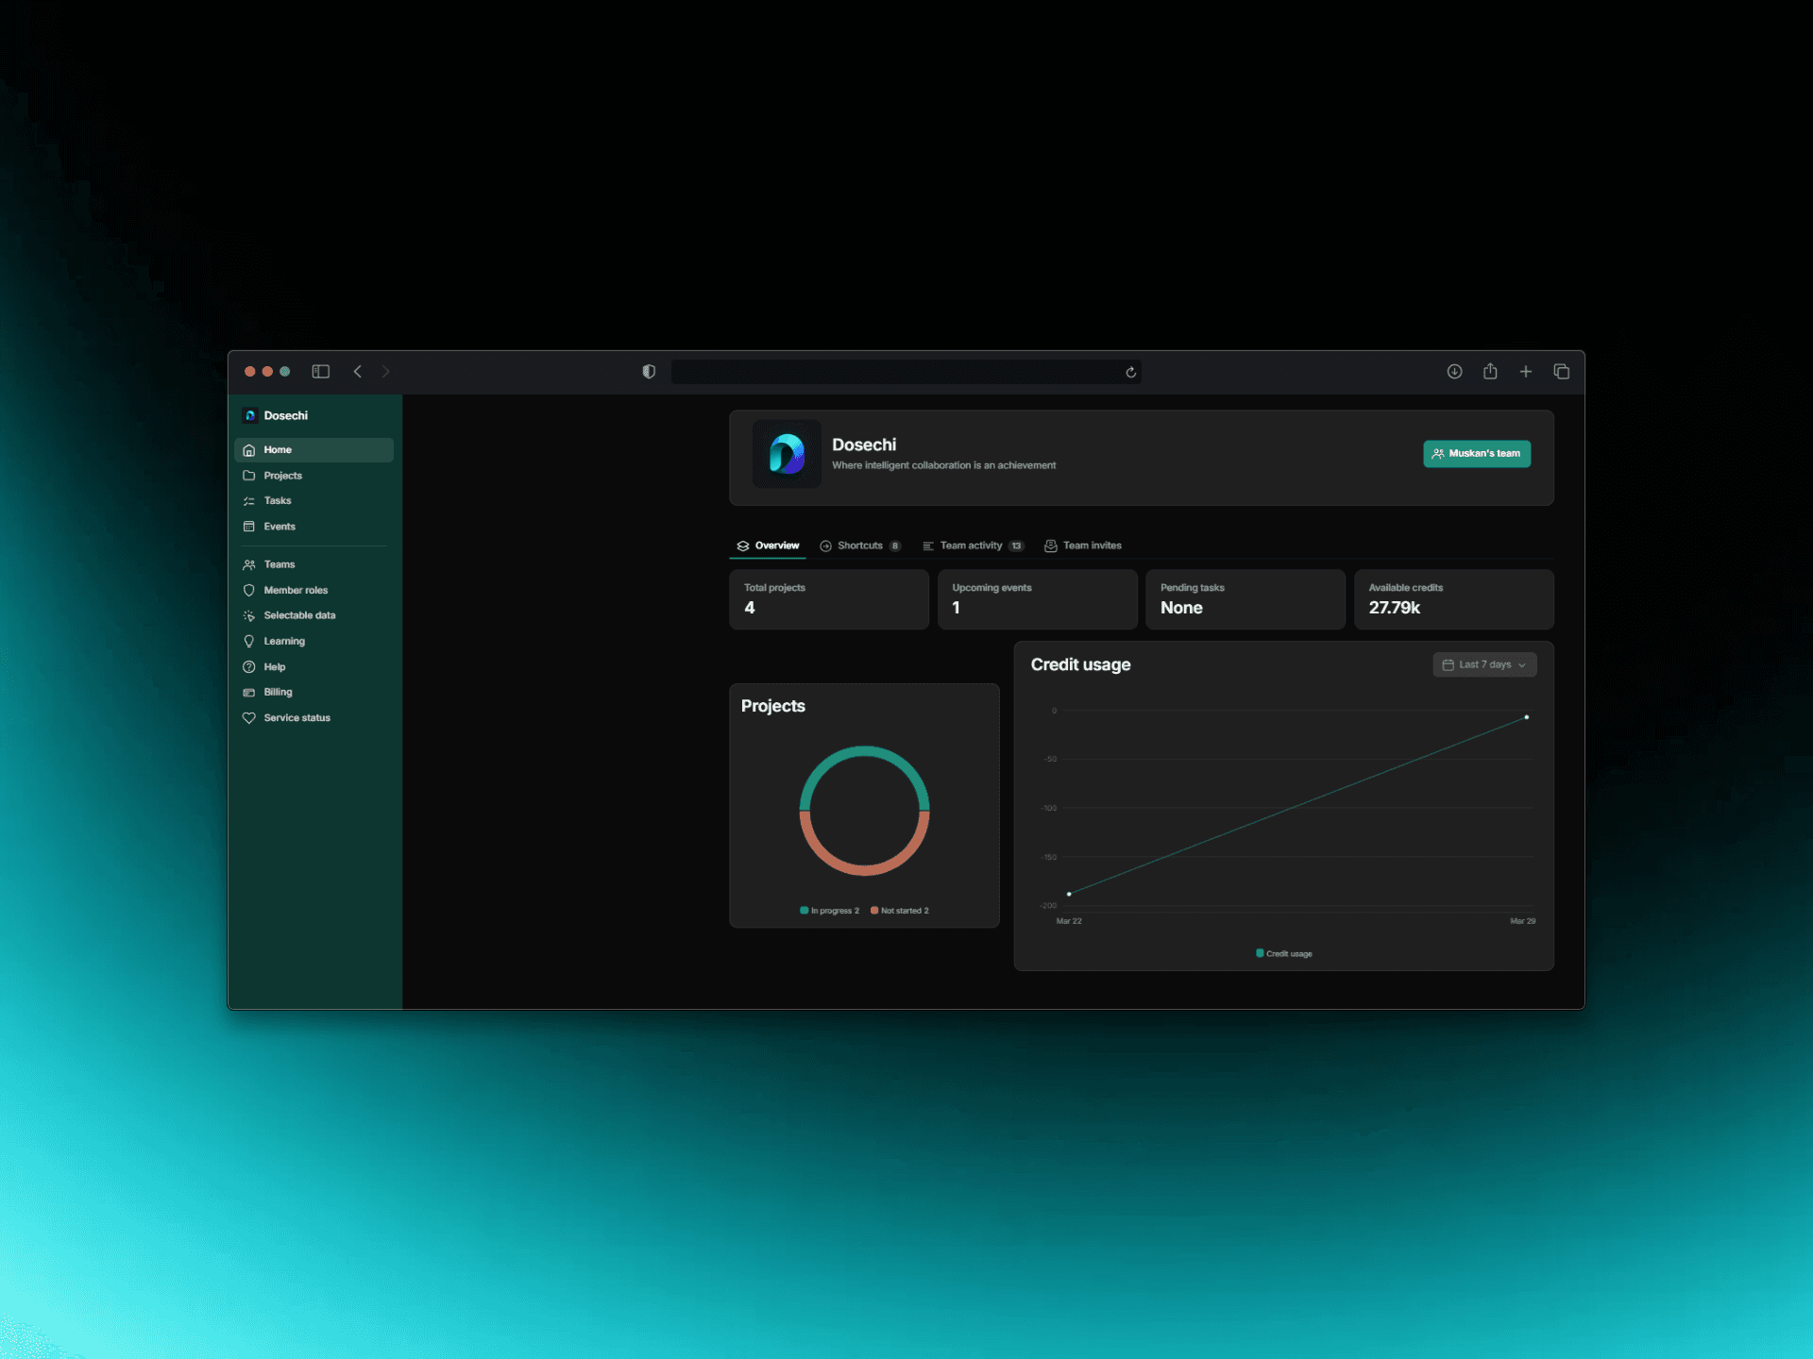Open the Tasks checklist icon
The height and width of the screenshot is (1359, 1813).
click(249, 501)
